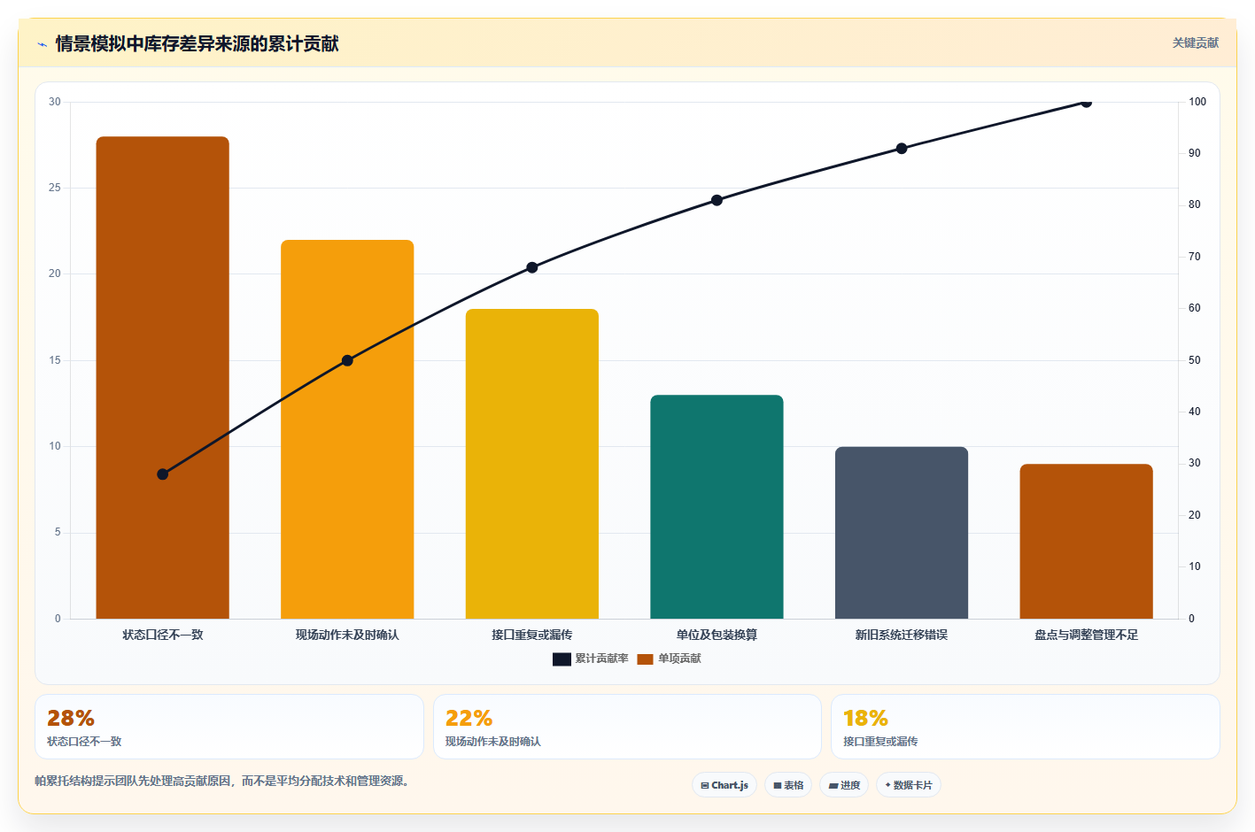Image resolution: width=1255 pixels, height=832 pixels.
Task: Toggle the 累计贡献率 legend swatch
Action: (x=562, y=659)
